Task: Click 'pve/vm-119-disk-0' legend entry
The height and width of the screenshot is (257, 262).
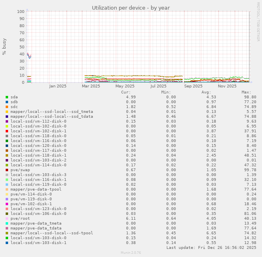Action: pos(31,199)
